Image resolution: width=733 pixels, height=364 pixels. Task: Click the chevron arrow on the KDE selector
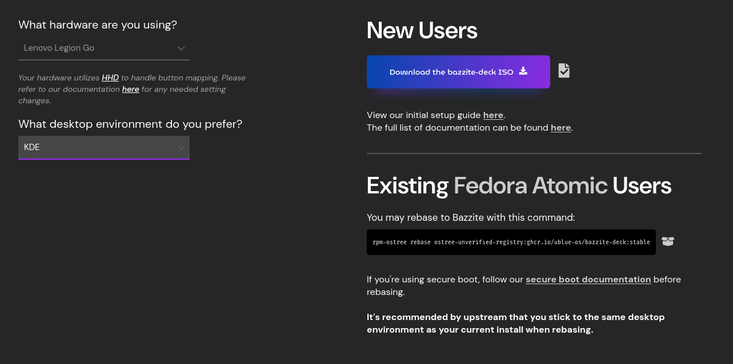pyautogui.click(x=181, y=148)
